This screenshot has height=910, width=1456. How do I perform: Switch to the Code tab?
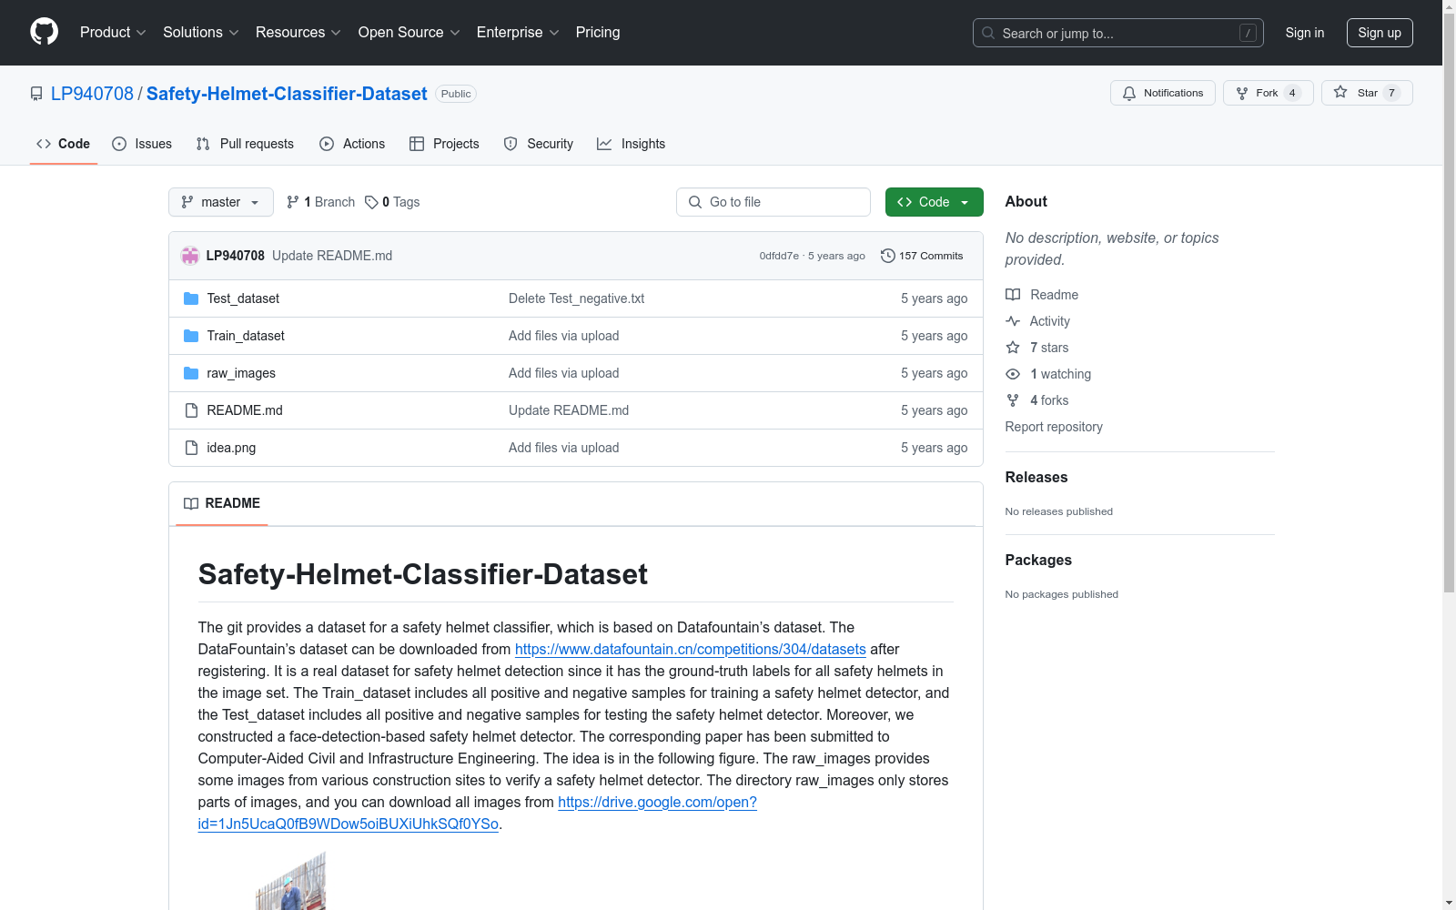(64, 144)
